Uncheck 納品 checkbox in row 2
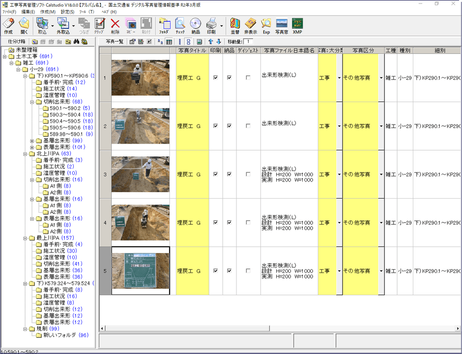462x354 pixels. 229,126
